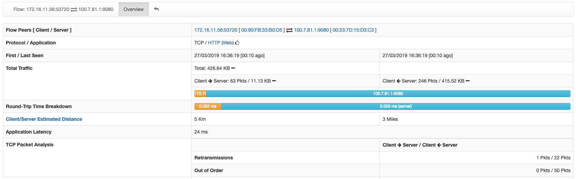The height and width of the screenshot is (179, 576).
Task: Click the trend dash icon after 415.52 KB
Action: point(467,81)
